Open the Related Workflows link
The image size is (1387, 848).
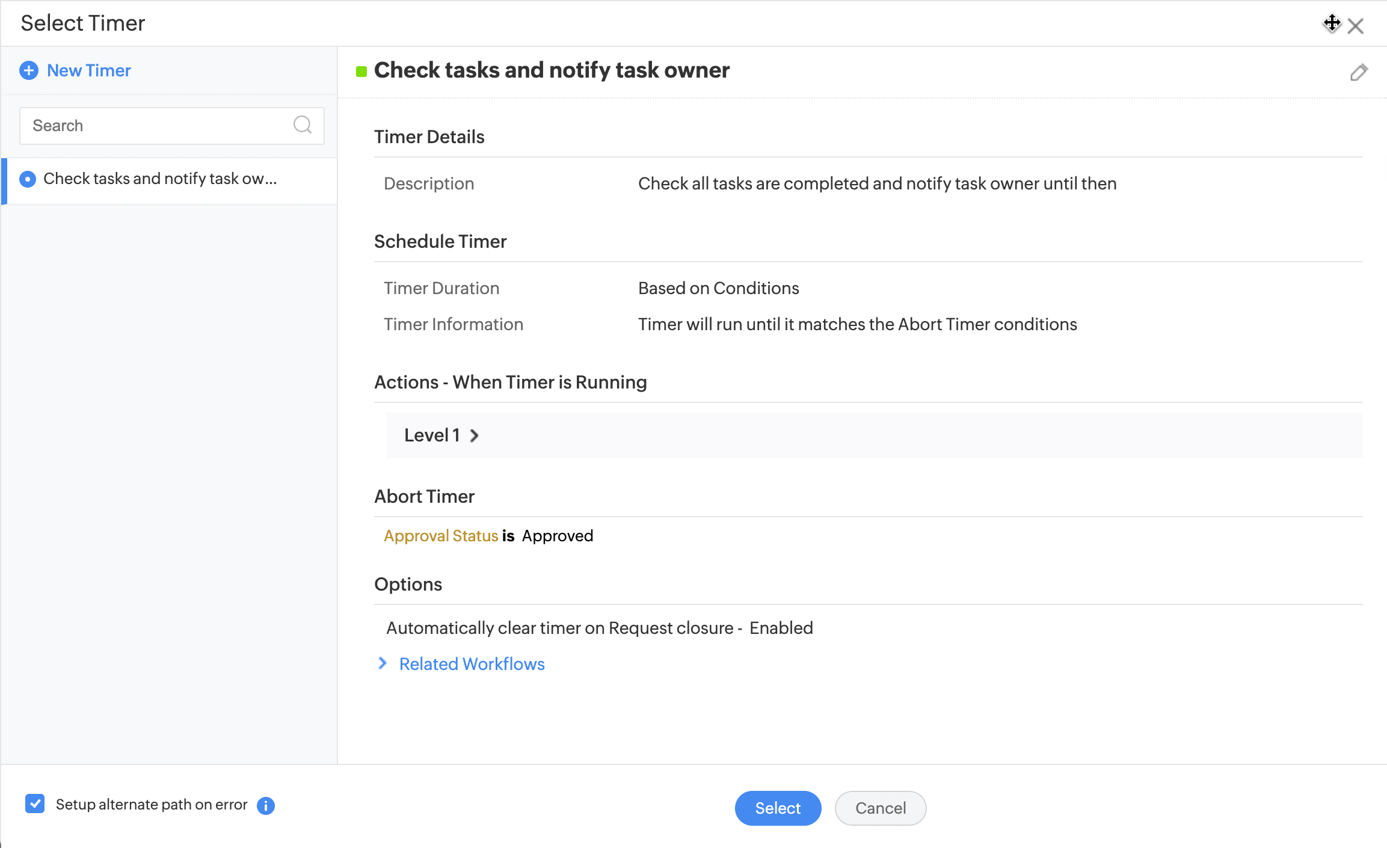(472, 664)
